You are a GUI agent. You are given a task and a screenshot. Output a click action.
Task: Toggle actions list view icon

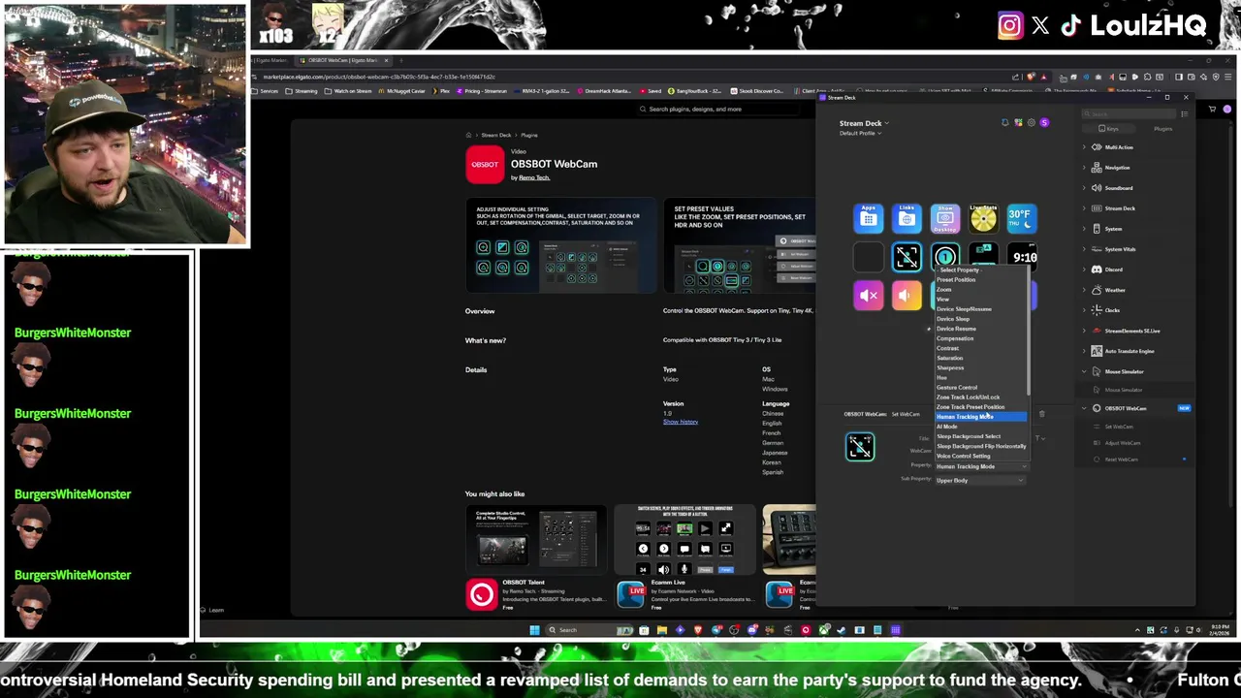(1184, 114)
